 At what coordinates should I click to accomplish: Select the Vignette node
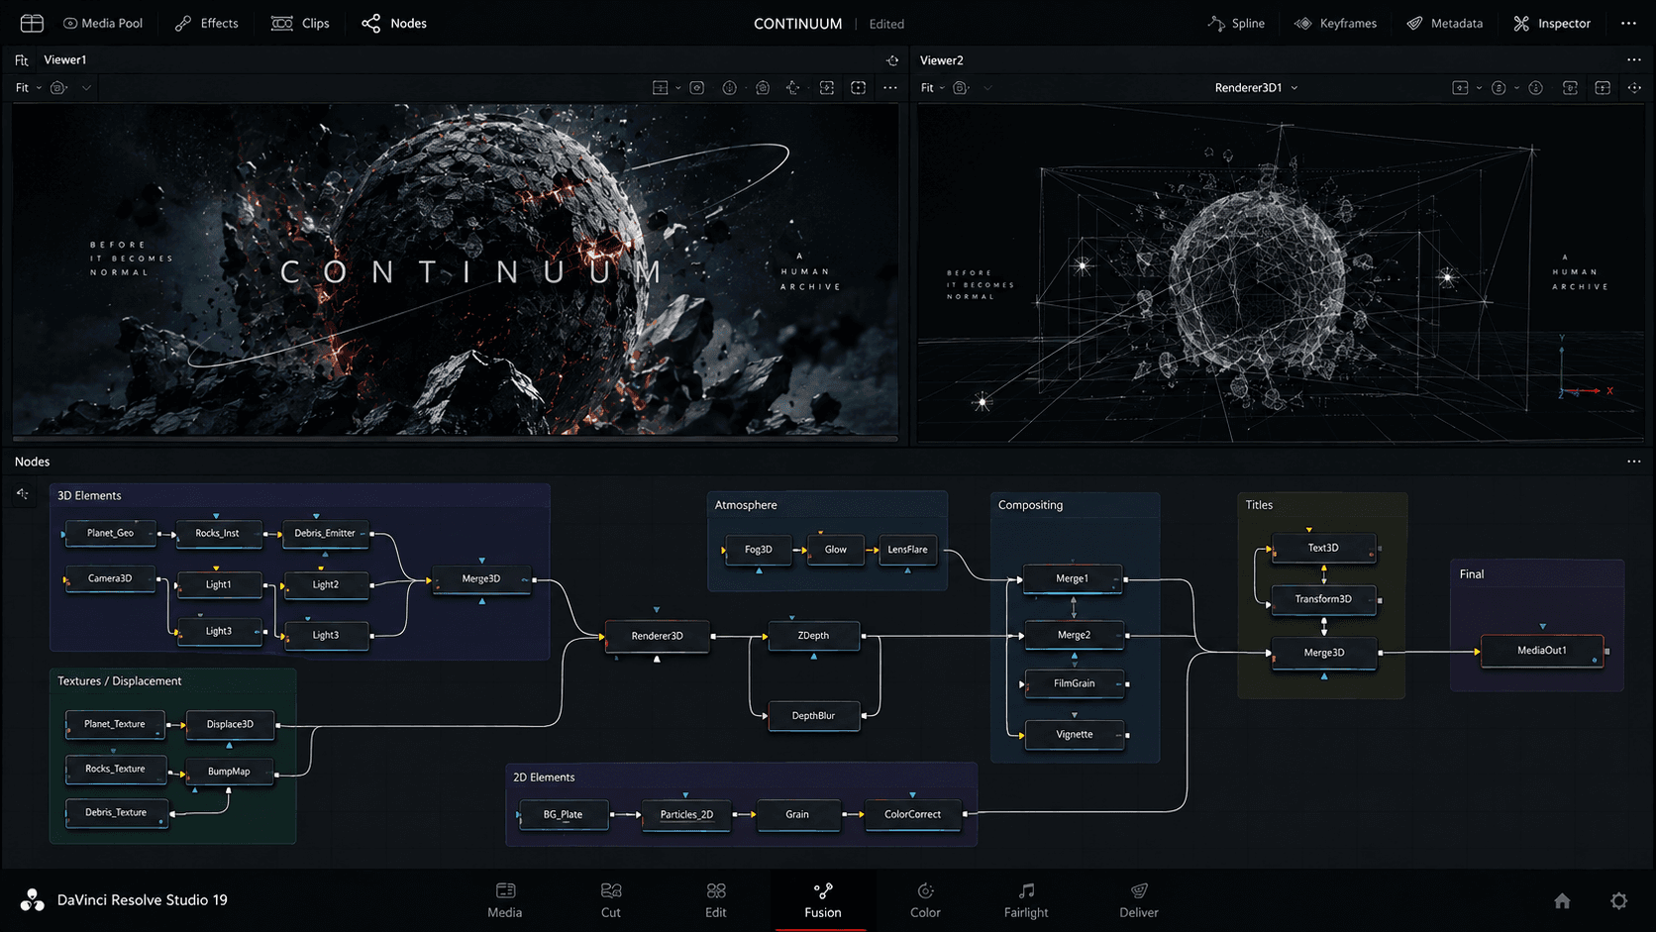pyautogui.click(x=1075, y=735)
